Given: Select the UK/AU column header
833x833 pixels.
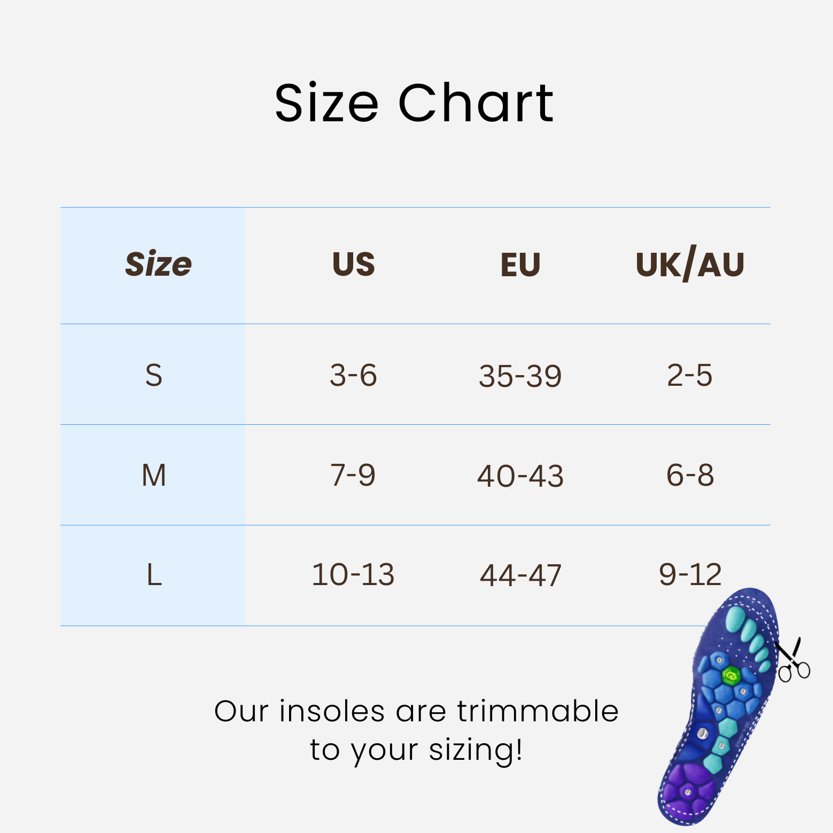Looking at the screenshot, I should coord(690,264).
